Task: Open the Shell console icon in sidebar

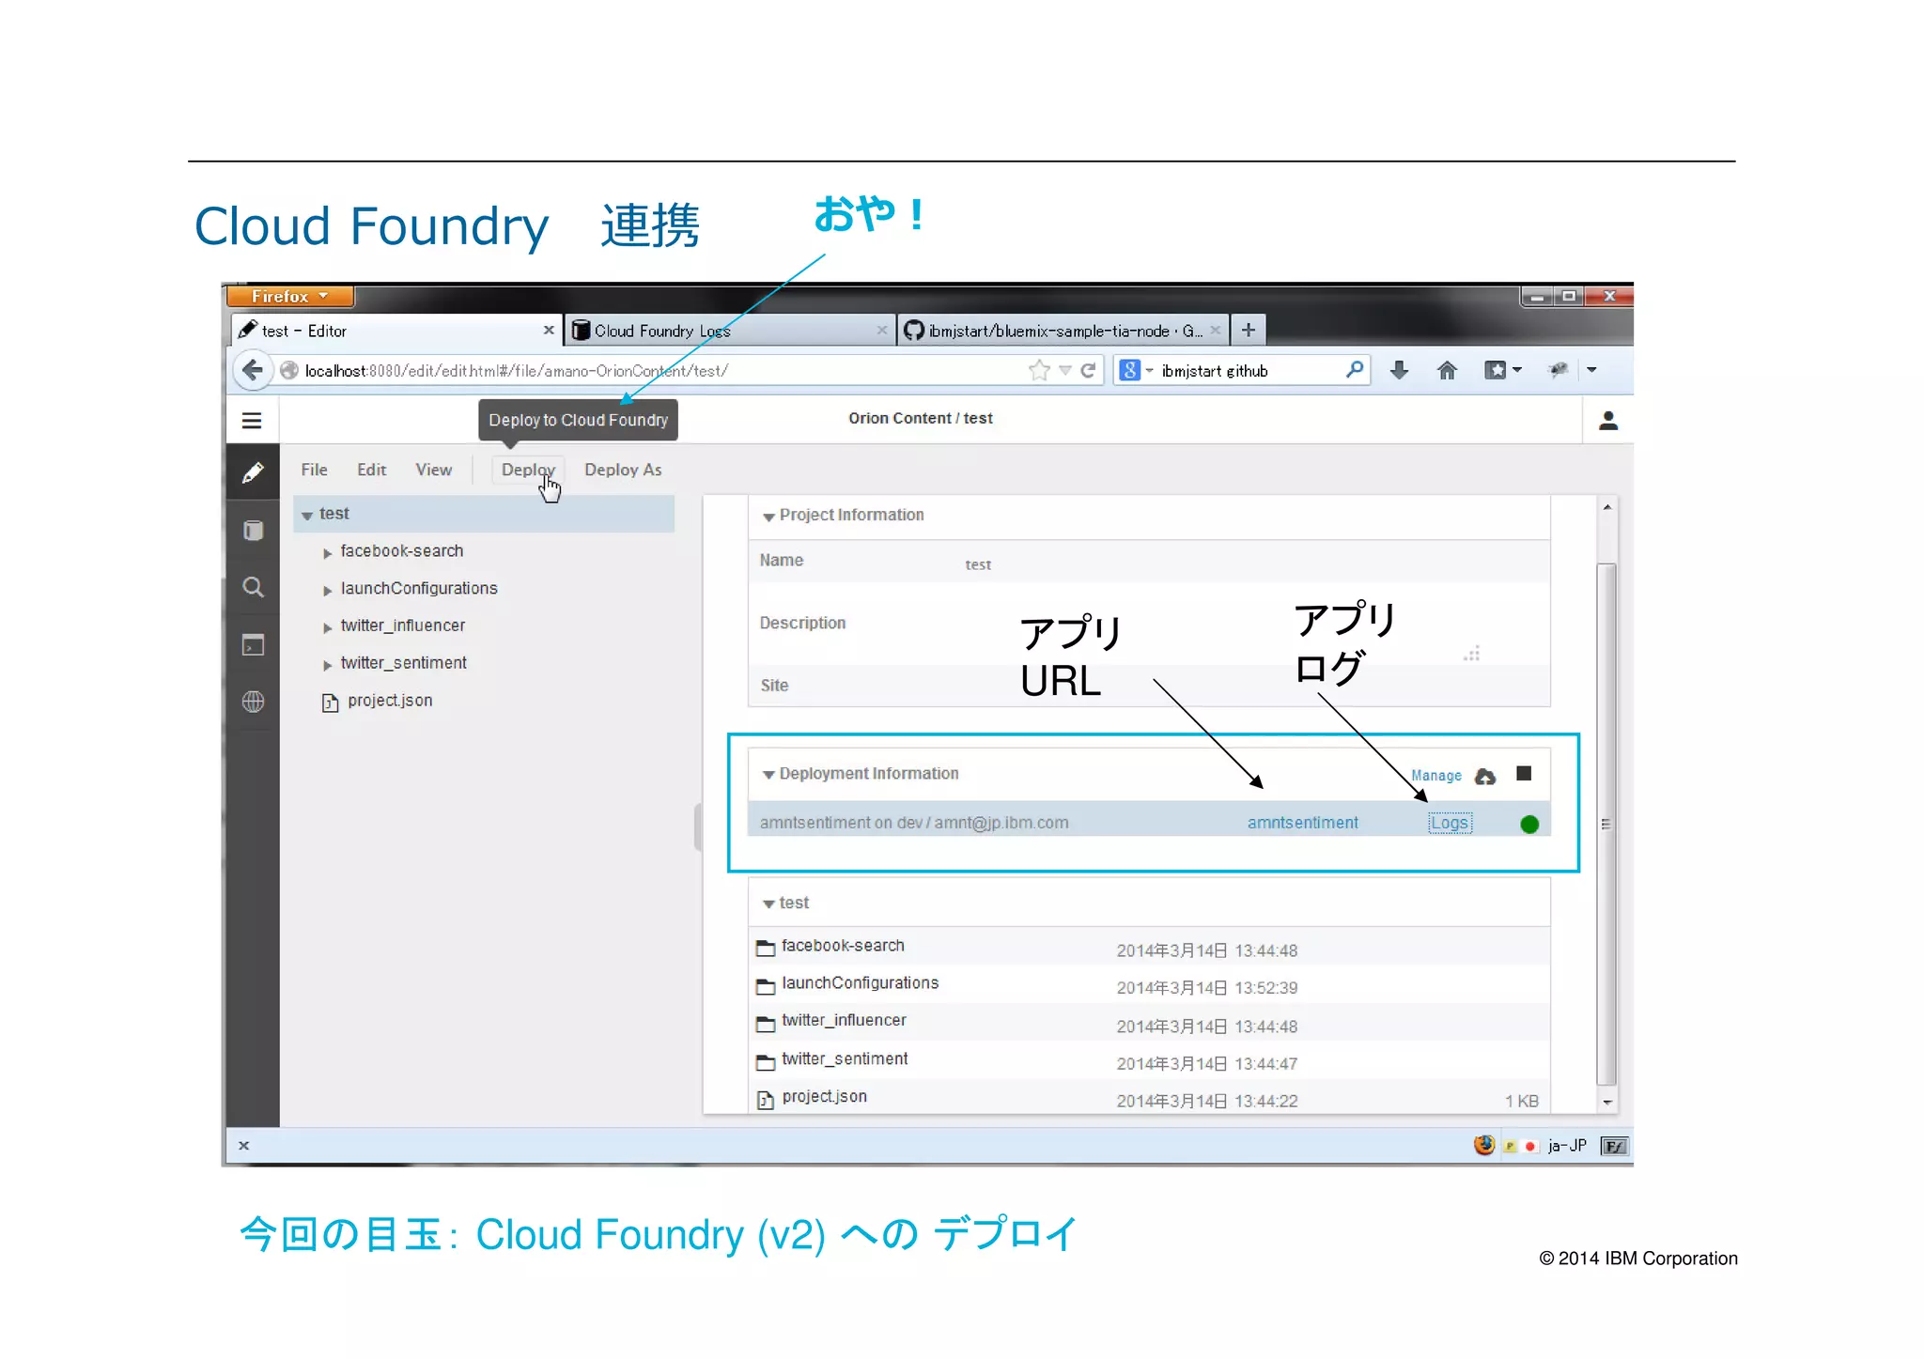Action: pyautogui.click(x=253, y=645)
